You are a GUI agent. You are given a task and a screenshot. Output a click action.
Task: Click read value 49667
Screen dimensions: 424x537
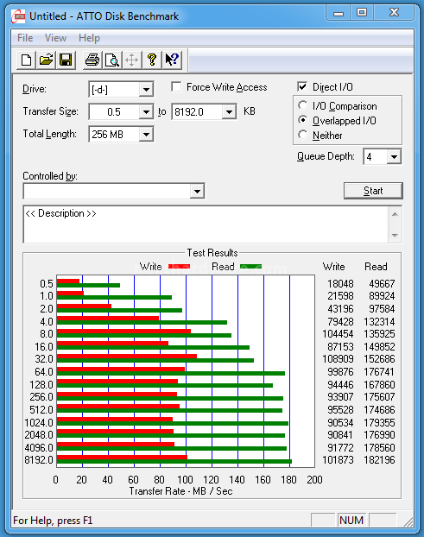coord(382,284)
